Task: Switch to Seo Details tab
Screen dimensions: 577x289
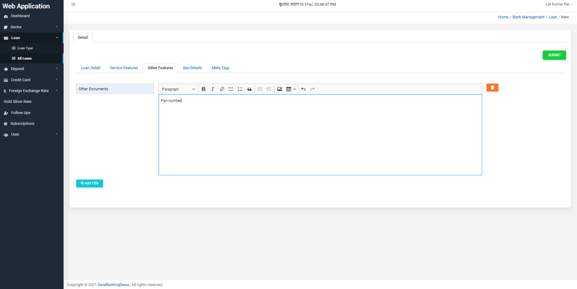Action: (x=192, y=68)
